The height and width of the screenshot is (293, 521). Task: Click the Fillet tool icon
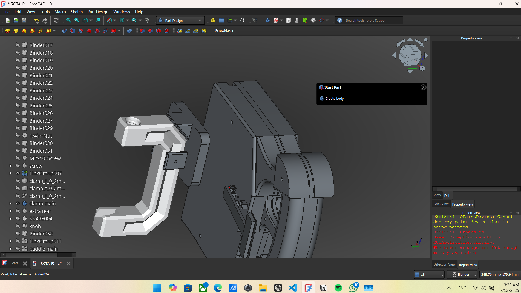[142, 31]
